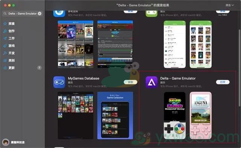Click the grid icon beside 类别
This screenshot has height=148, width=241.
[x=5, y=61]
